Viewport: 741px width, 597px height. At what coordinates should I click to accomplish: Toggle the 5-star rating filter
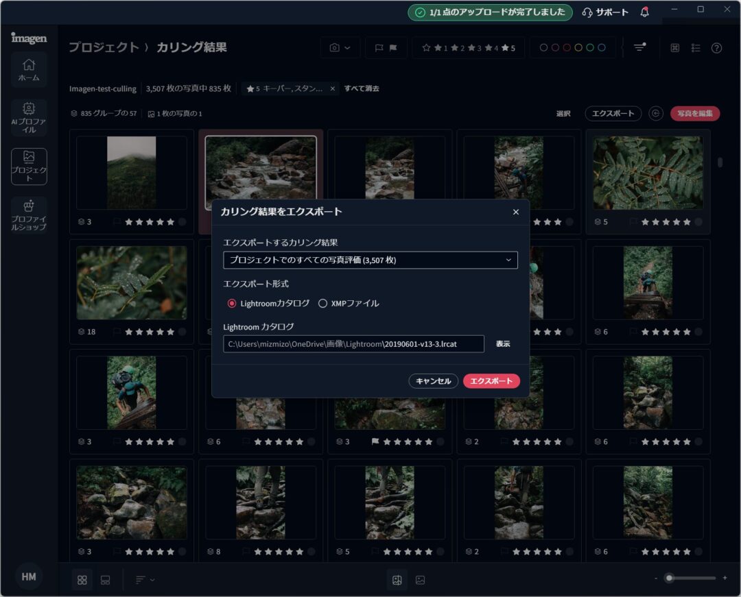508,48
